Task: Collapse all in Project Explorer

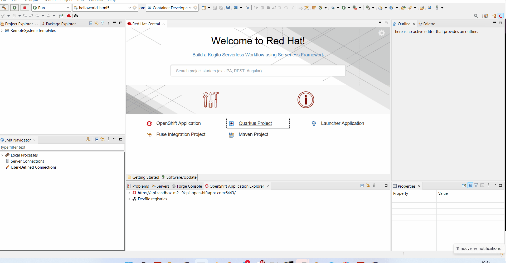Action: [x=91, y=23]
